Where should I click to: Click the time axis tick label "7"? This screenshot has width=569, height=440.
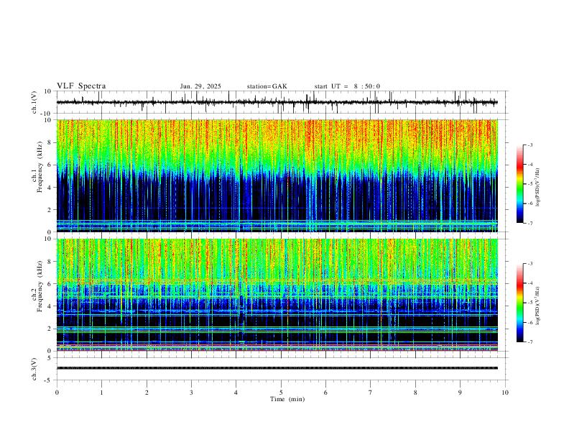[371, 393]
